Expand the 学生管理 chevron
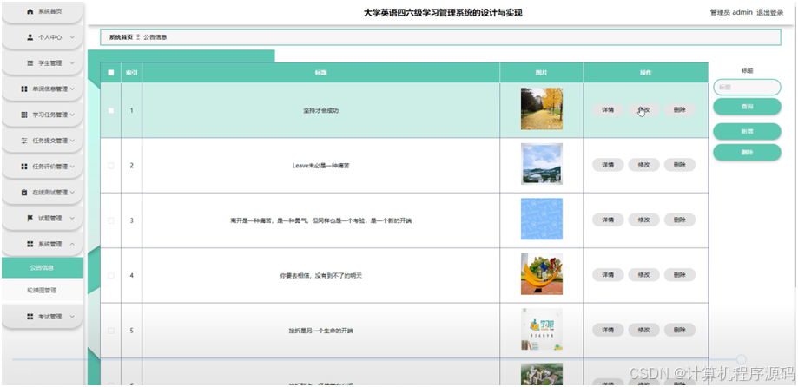The width and height of the screenshot is (798, 387). pyautogui.click(x=72, y=63)
